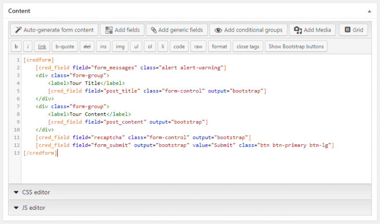Click the Tour Content label line

(x=89, y=114)
